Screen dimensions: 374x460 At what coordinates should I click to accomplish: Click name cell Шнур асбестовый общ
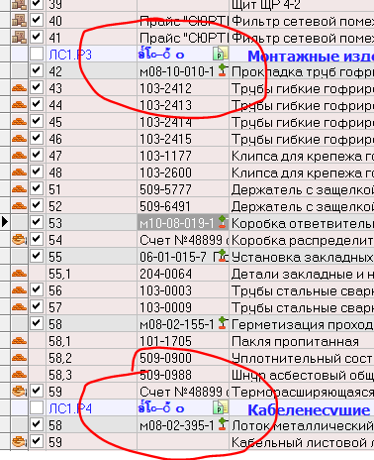tap(302, 375)
